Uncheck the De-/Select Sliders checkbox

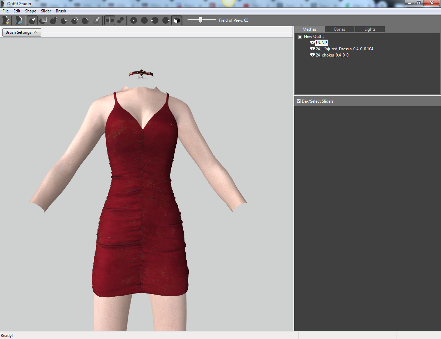(299, 101)
